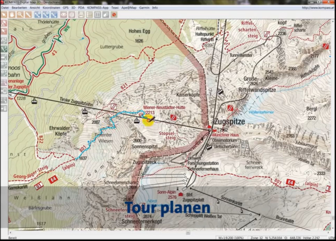Open the Ansicht menu
Viewport: 336px width, 241px height.
[x=35, y=8]
